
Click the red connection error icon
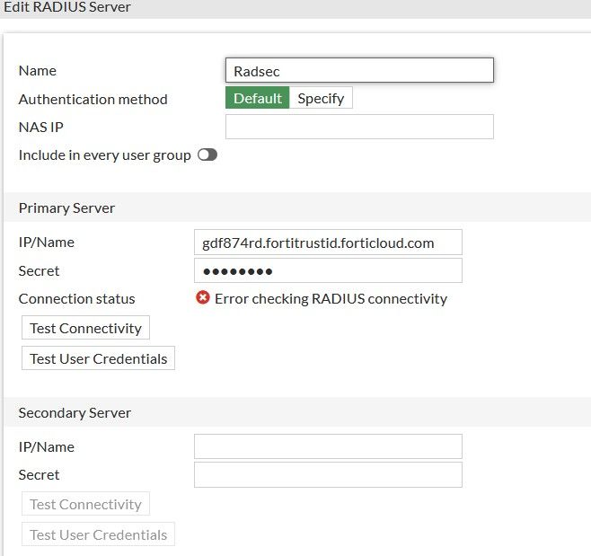click(x=203, y=298)
